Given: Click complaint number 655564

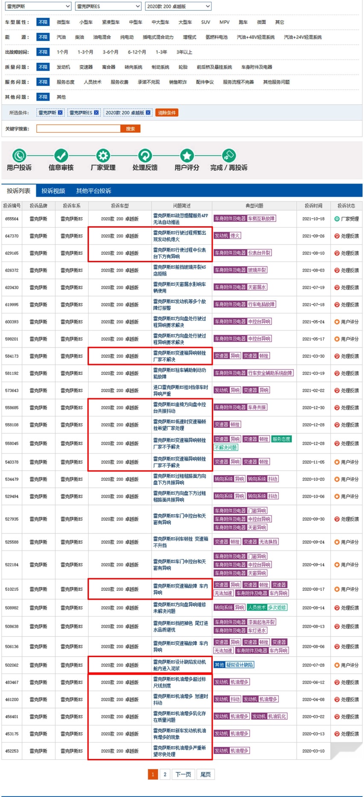Looking at the screenshot, I should (x=12, y=219).
